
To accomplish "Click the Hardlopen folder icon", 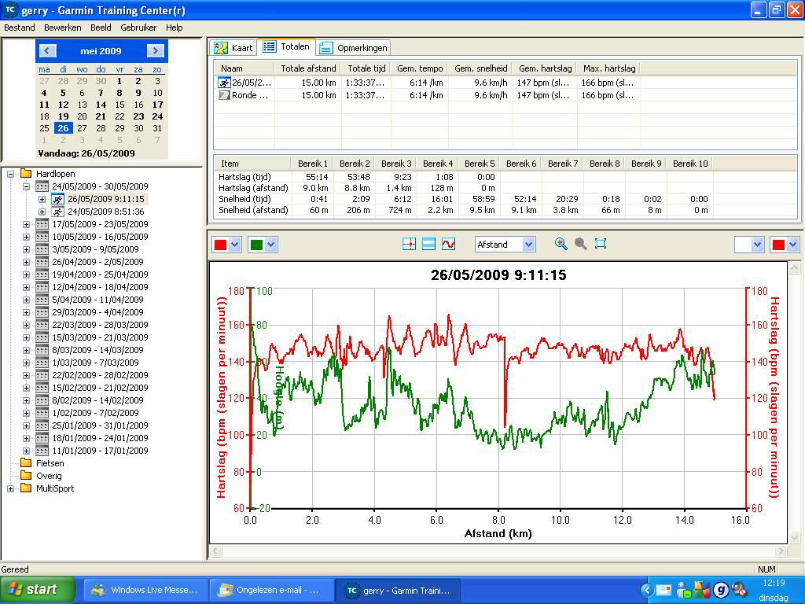I will coord(26,174).
